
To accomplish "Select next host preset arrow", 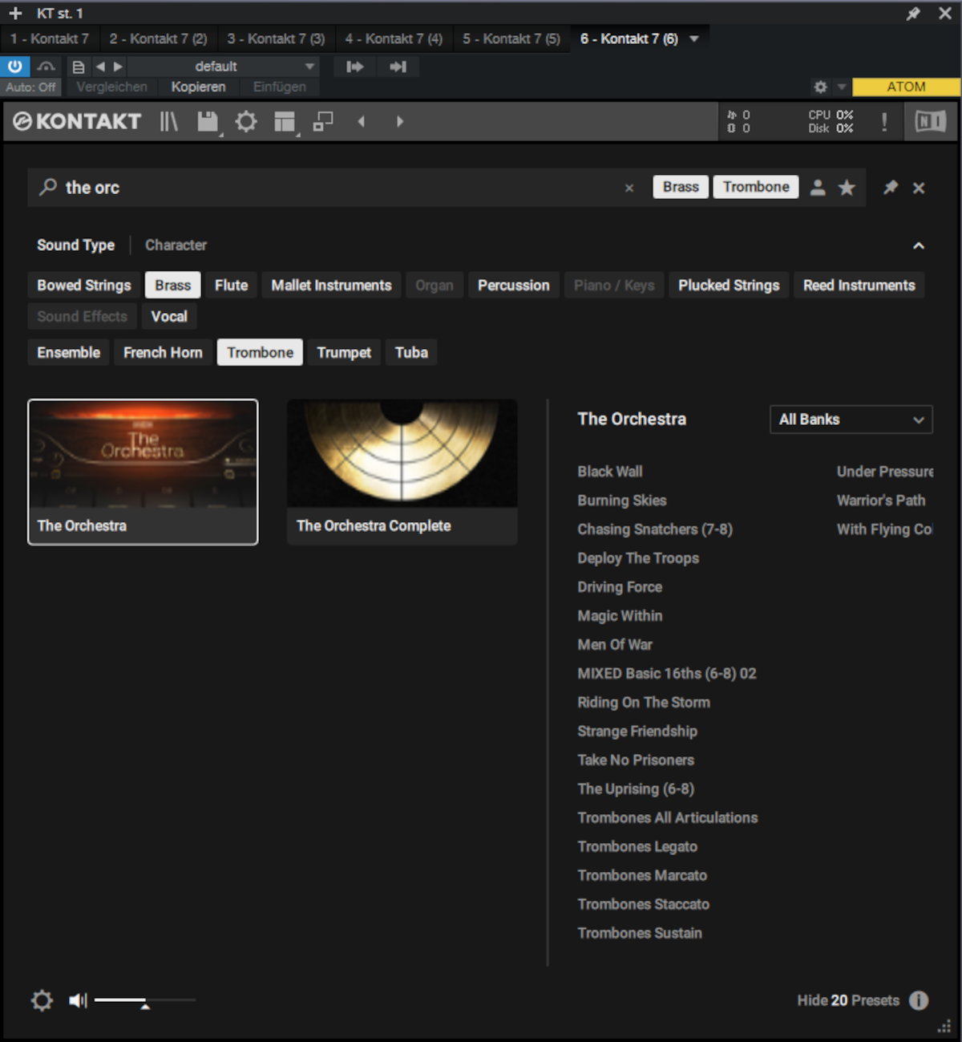I will [118, 67].
